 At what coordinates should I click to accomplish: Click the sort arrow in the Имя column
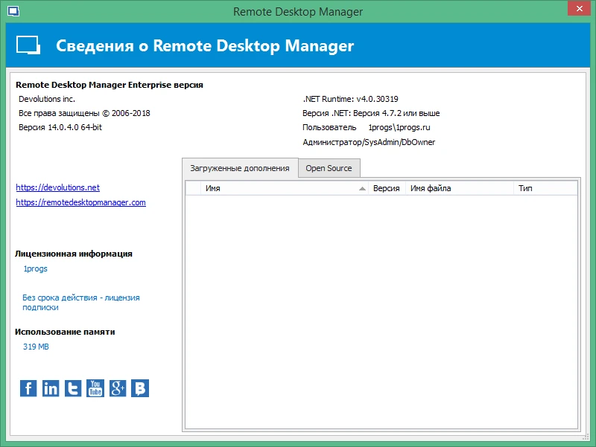362,189
